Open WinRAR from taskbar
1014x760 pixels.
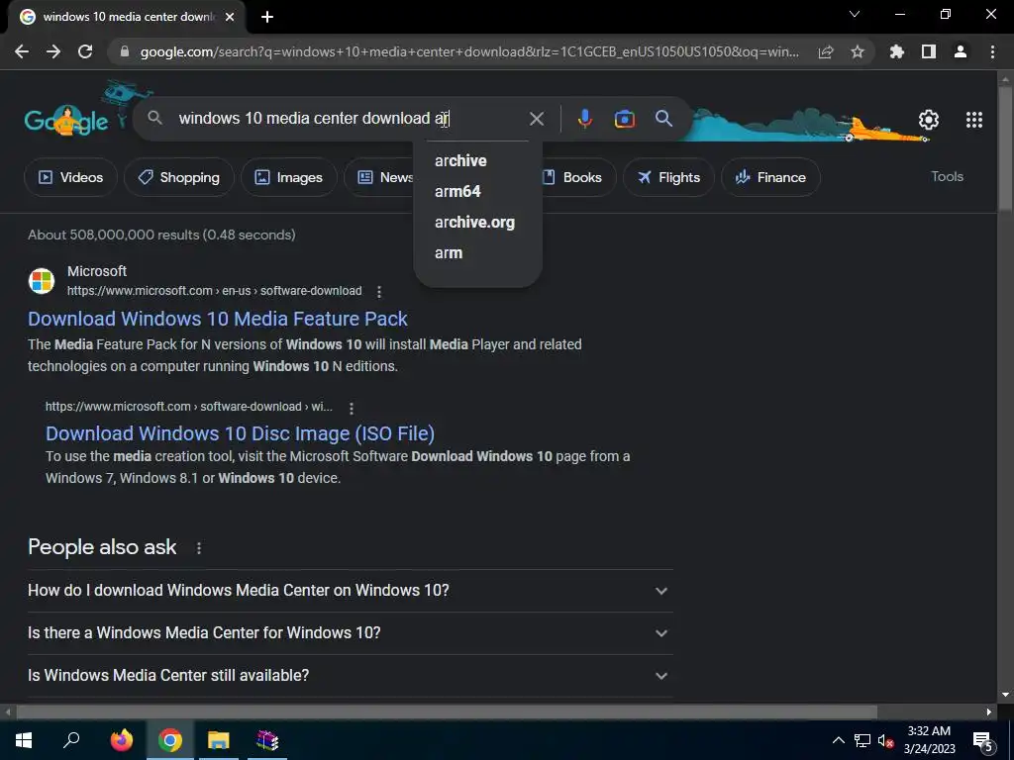(267, 740)
